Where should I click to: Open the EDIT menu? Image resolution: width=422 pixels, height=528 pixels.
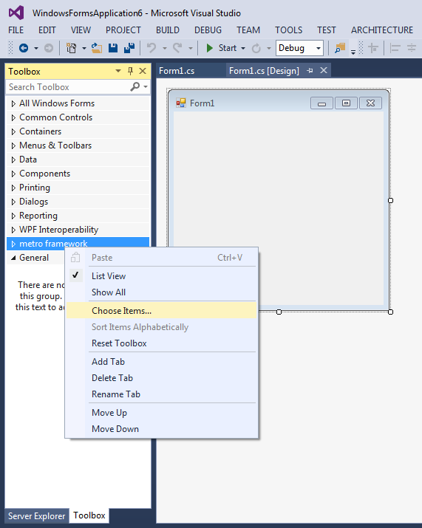(47, 30)
